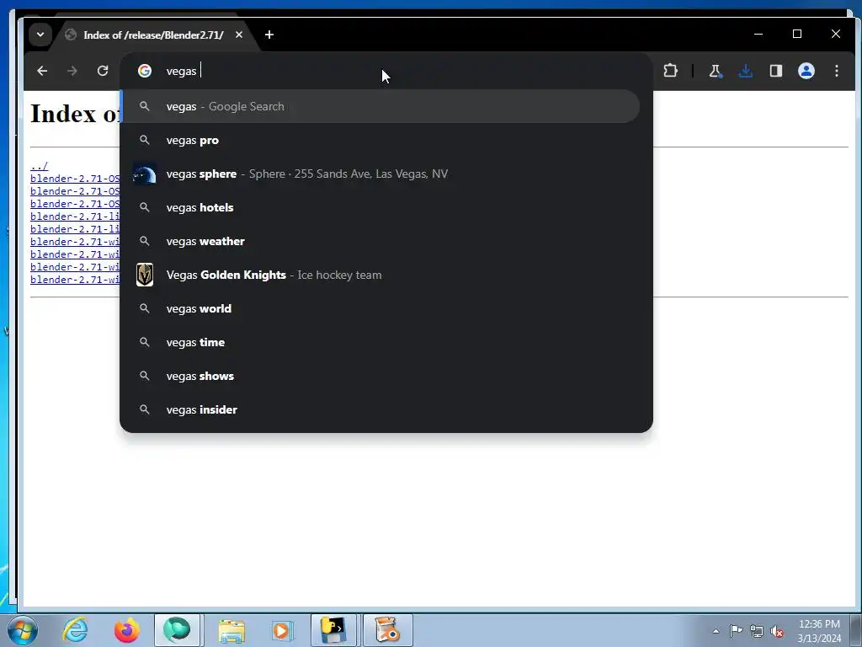Close the Index of /release/Blender2.71/ tab
Viewport: 862px width, 647px height.
(239, 35)
